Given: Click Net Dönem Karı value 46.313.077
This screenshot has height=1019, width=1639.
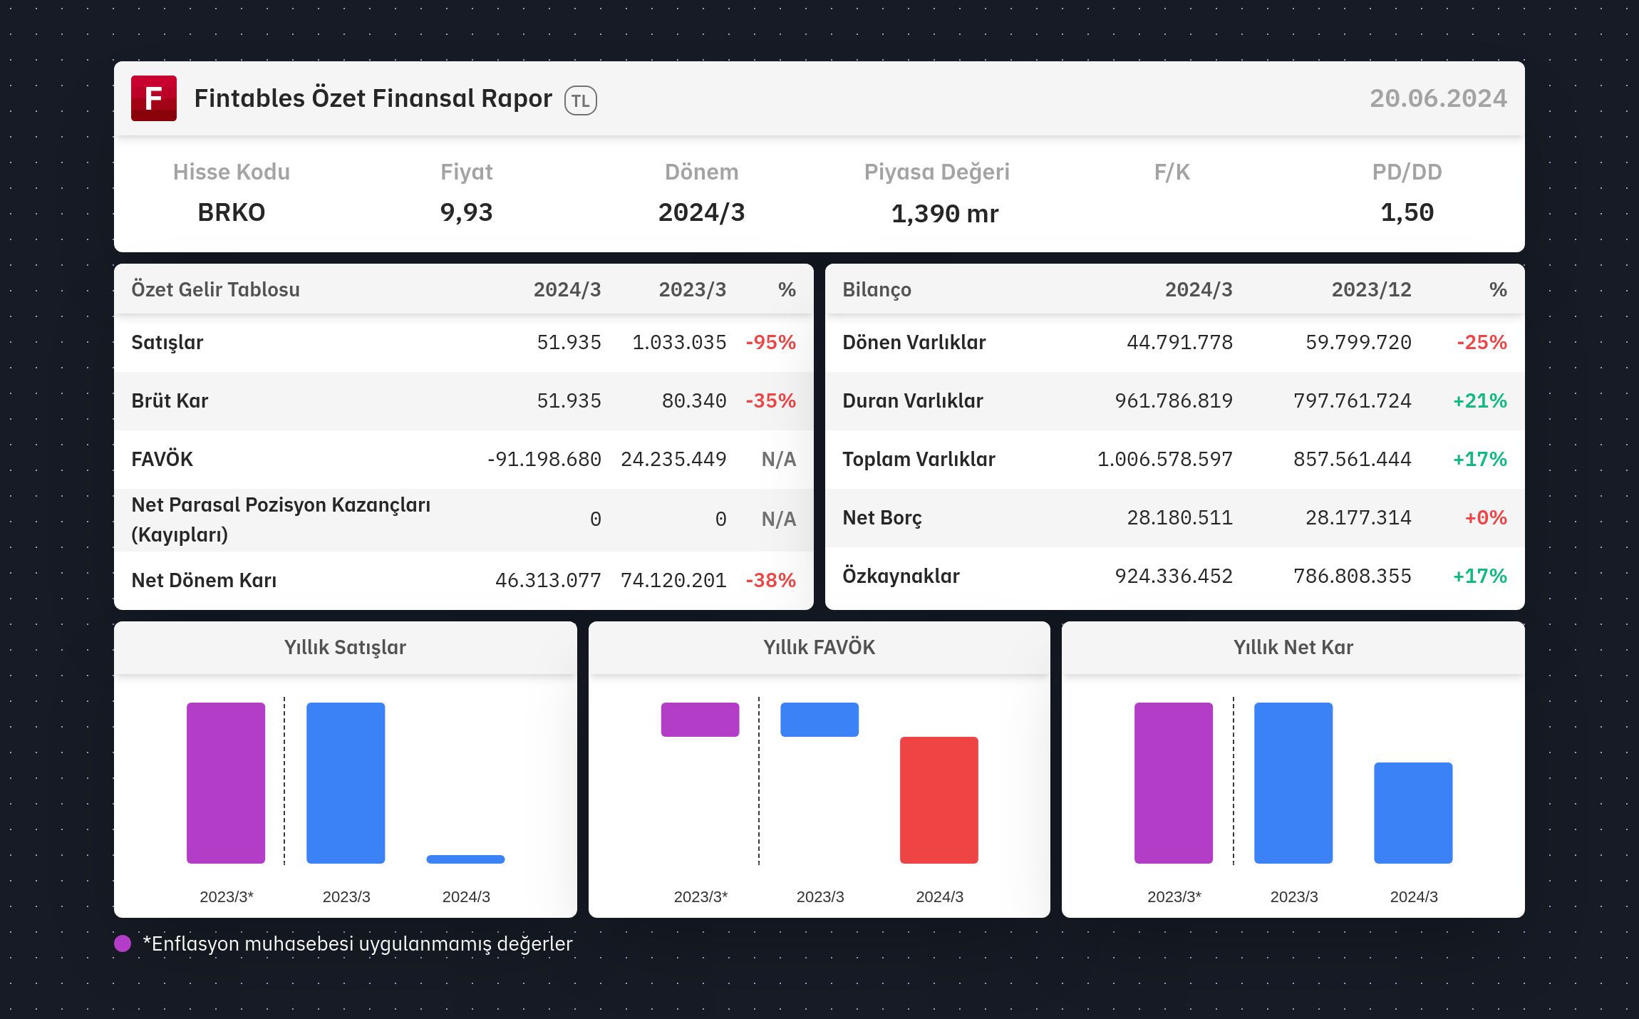Looking at the screenshot, I should [x=548, y=580].
